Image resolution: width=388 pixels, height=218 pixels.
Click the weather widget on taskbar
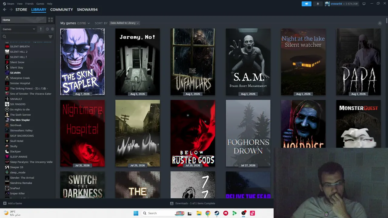[12, 213]
